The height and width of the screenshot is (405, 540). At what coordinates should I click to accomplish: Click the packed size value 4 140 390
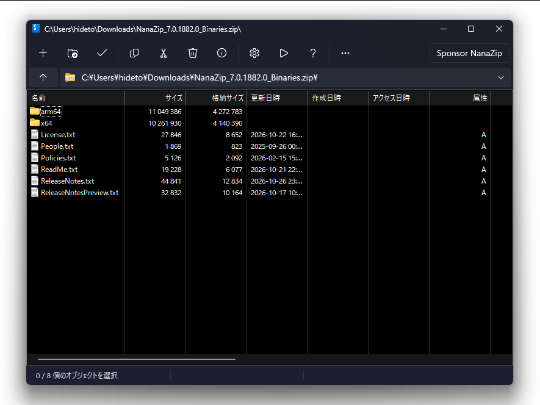click(228, 123)
